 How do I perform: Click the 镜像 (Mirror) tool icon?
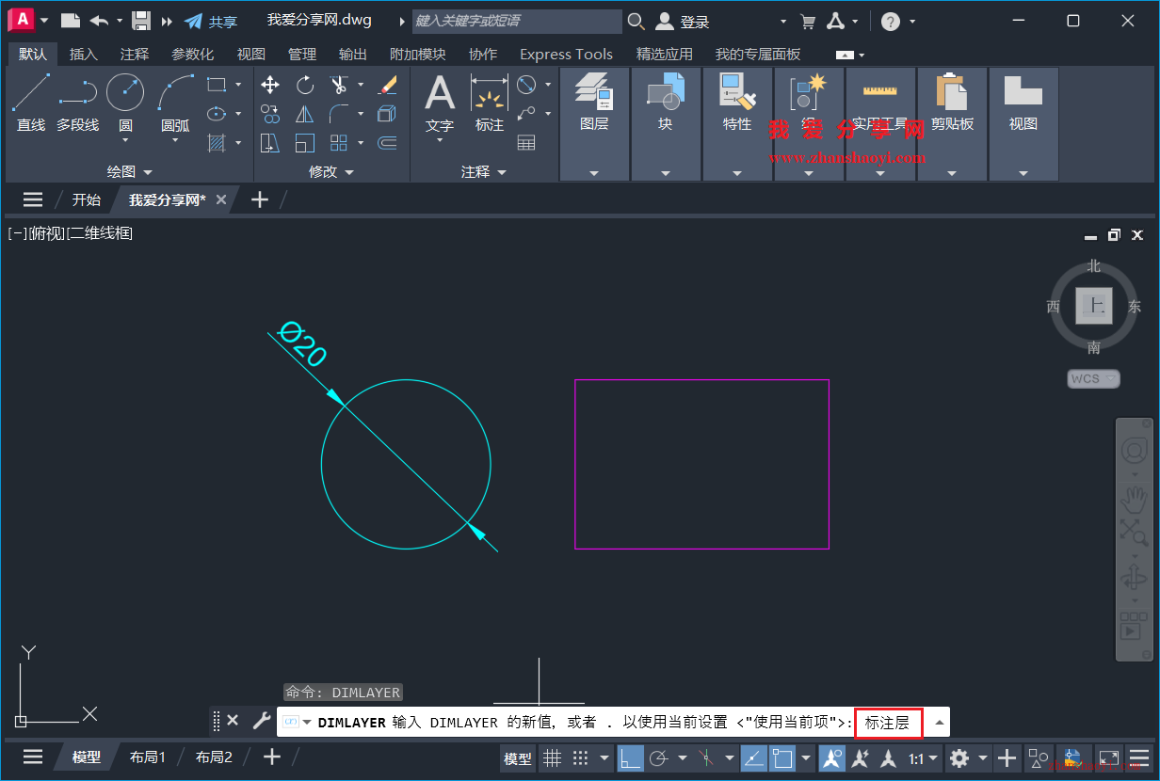[x=304, y=113]
